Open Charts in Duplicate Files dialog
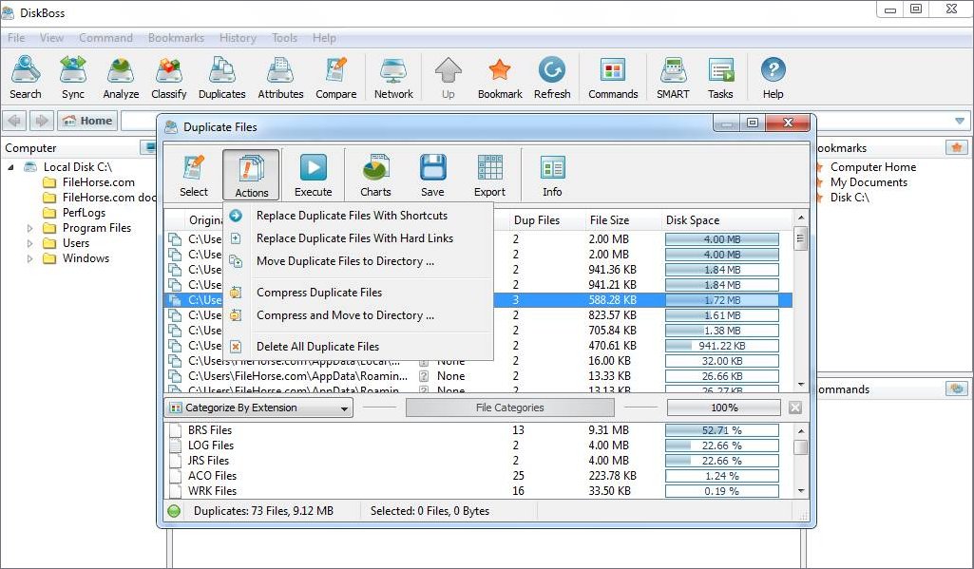Screen dimensions: 974x569 tap(375, 176)
